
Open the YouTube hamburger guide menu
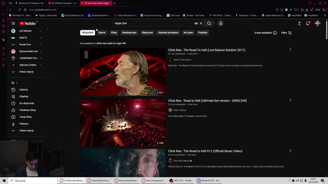(13, 23)
